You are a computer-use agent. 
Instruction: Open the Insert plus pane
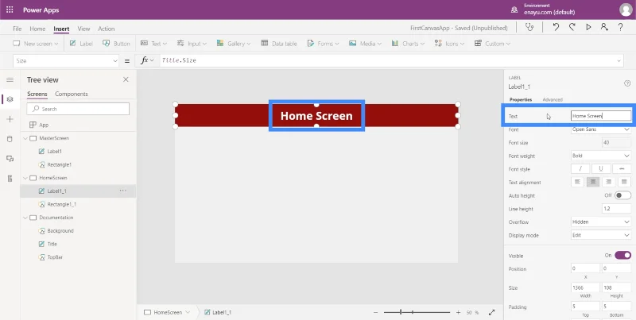coord(10,119)
